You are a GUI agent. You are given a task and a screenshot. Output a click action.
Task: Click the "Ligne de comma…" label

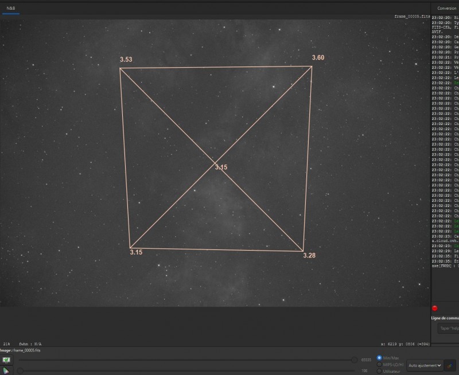445,318
